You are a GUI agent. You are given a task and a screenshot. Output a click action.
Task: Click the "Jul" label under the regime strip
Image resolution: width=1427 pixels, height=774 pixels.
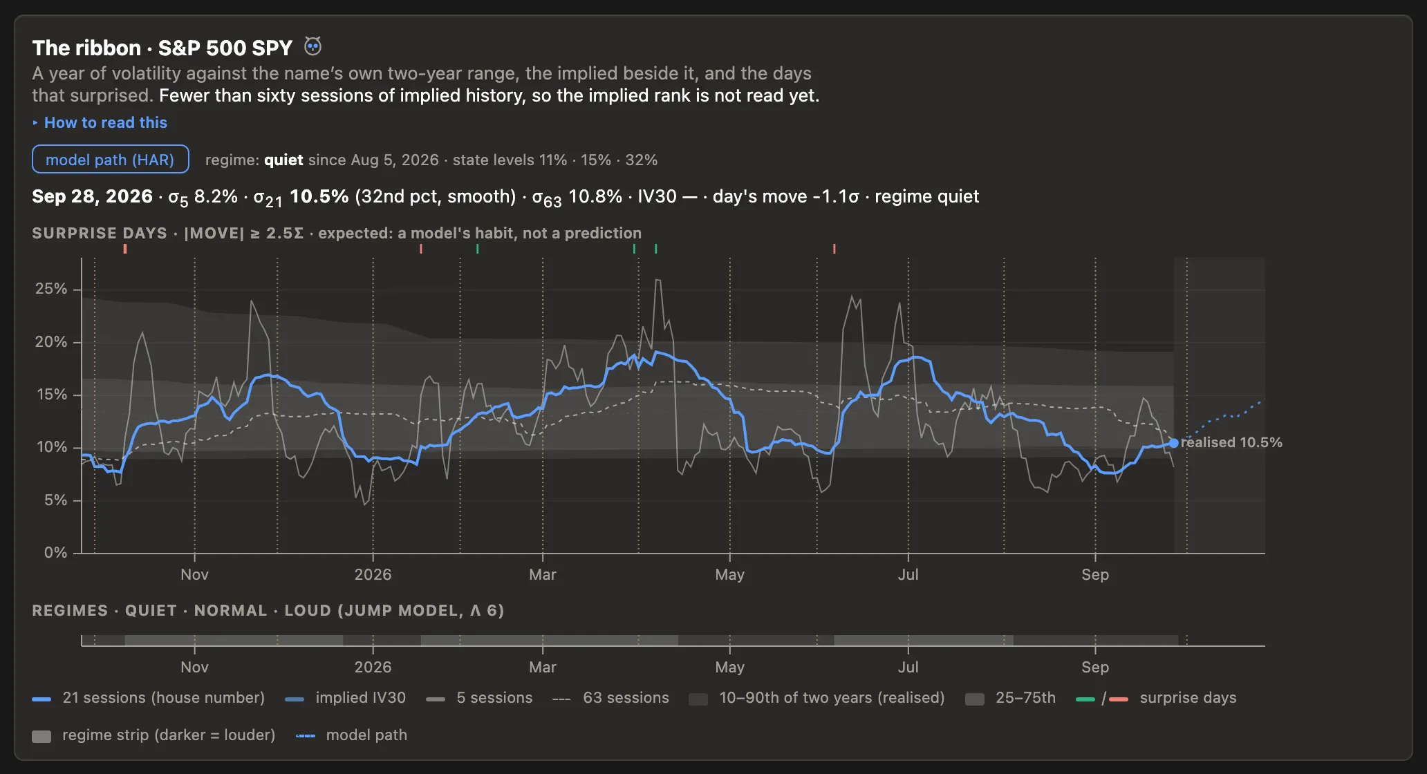click(908, 668)
